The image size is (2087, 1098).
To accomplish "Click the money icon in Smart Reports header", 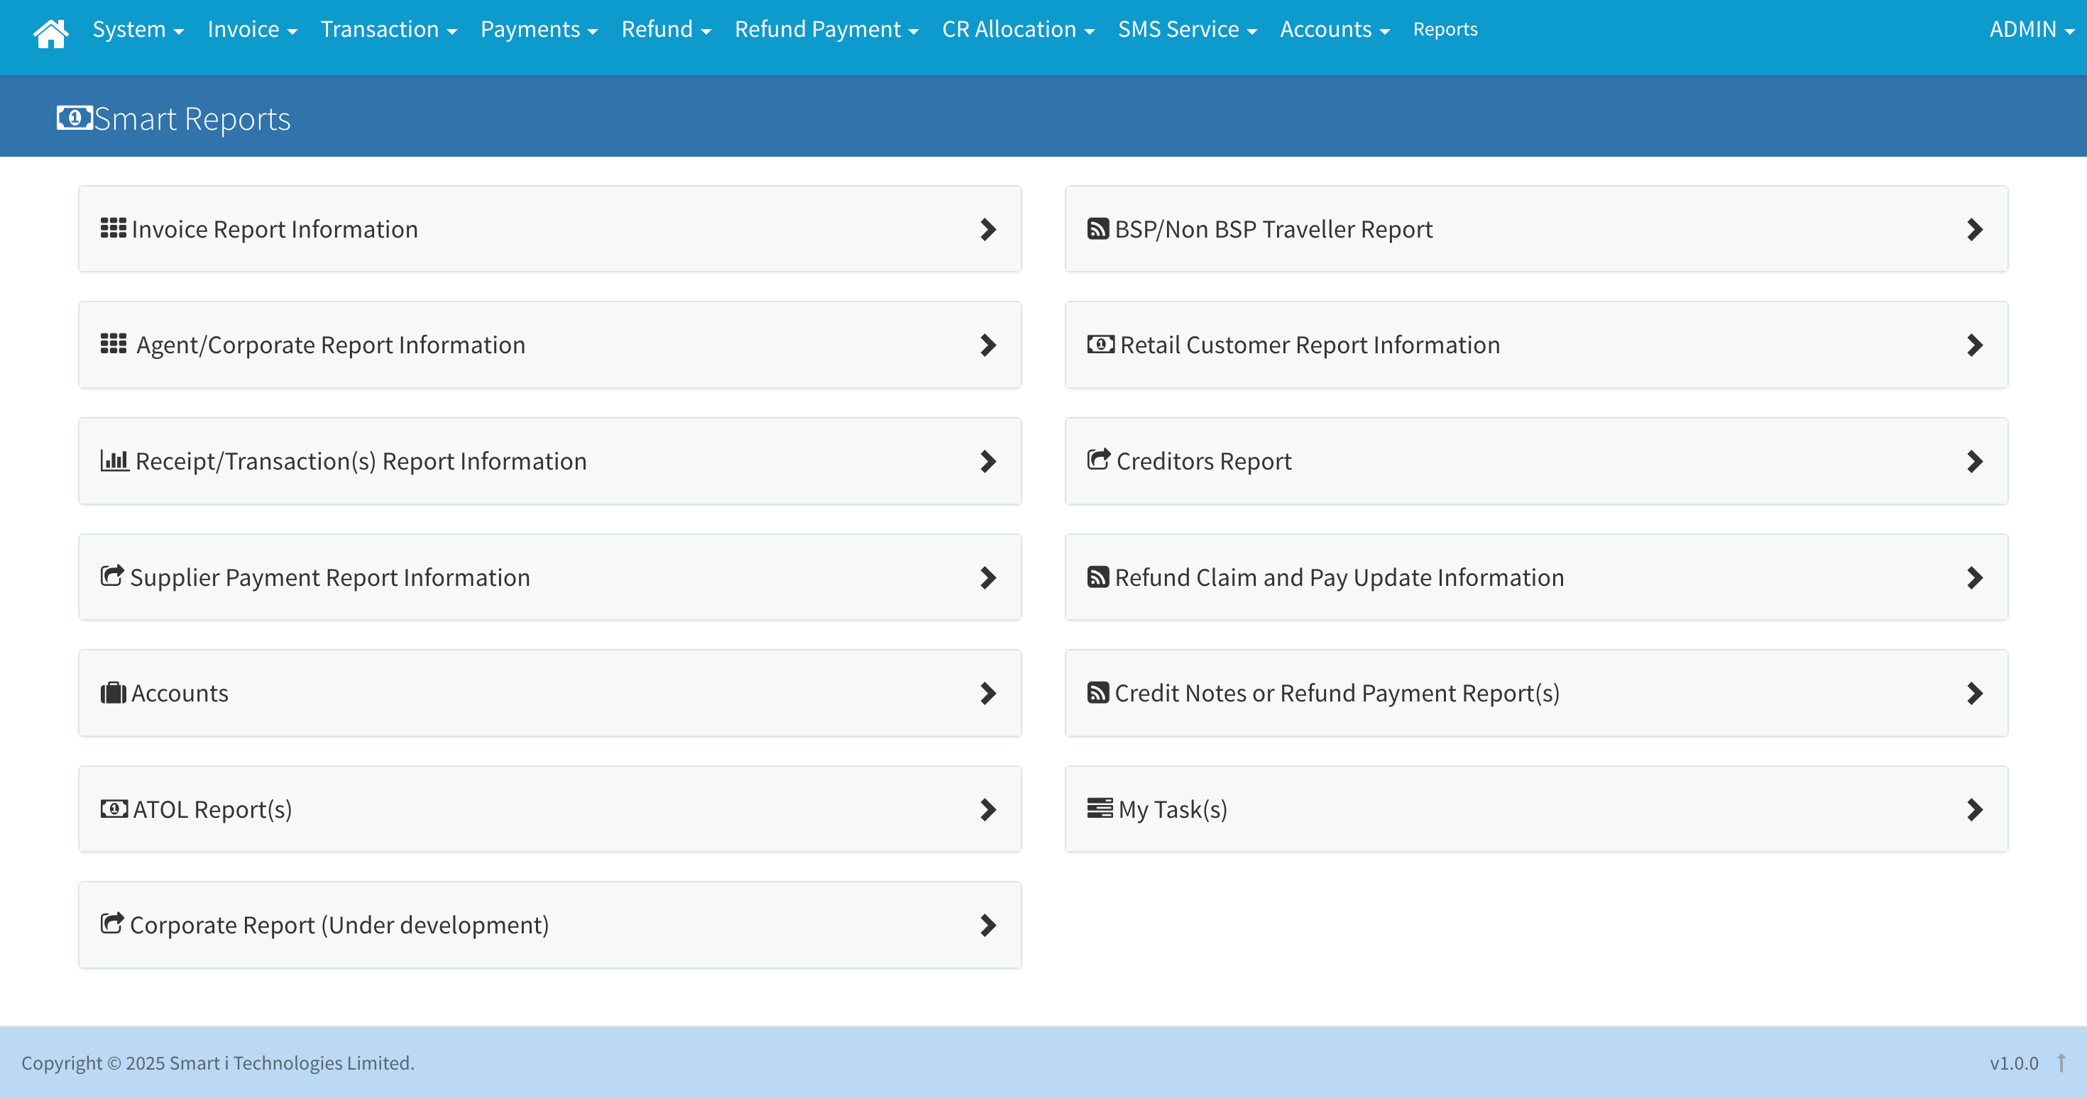I will [x=75, y=118].
